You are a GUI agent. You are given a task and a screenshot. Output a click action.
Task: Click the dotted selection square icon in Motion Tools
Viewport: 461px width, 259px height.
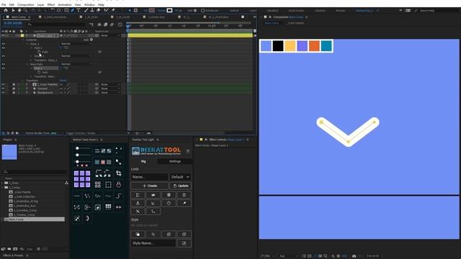click(x=108, y=184)
